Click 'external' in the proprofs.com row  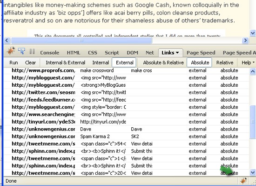[x=197, y=70]
